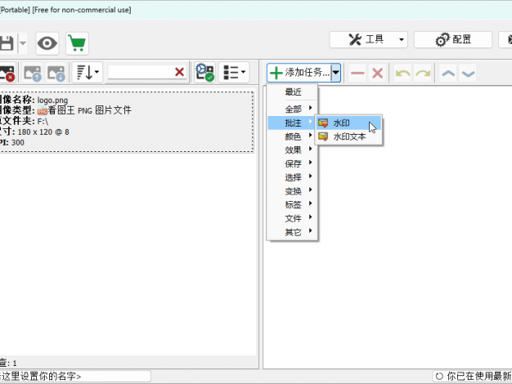
Task: Select 最近 in the task menu
Action: pos(292,92)
